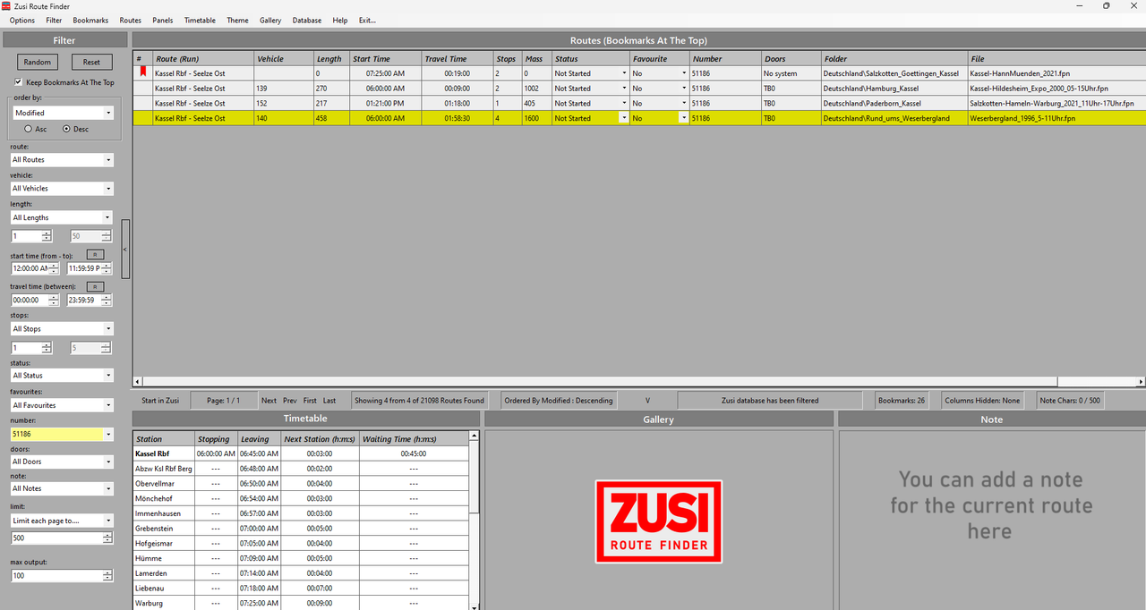Open the Filter menu

coord(54,20)
